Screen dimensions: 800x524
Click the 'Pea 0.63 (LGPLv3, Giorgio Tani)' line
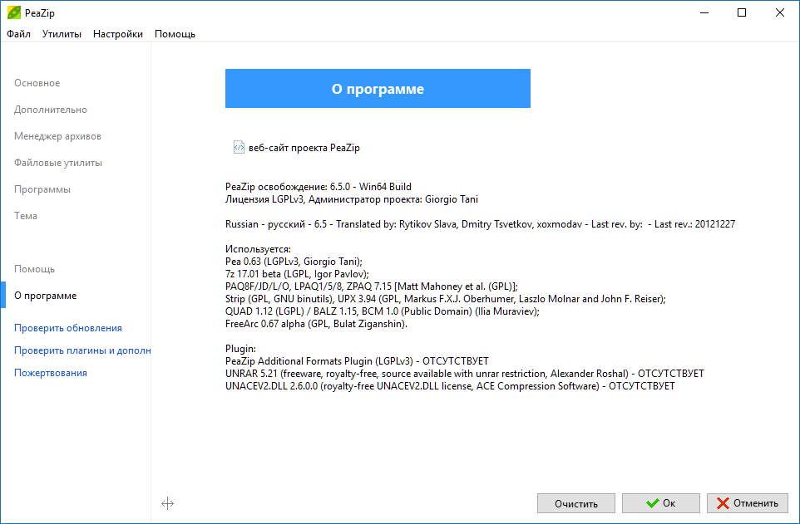pos(294,262)
